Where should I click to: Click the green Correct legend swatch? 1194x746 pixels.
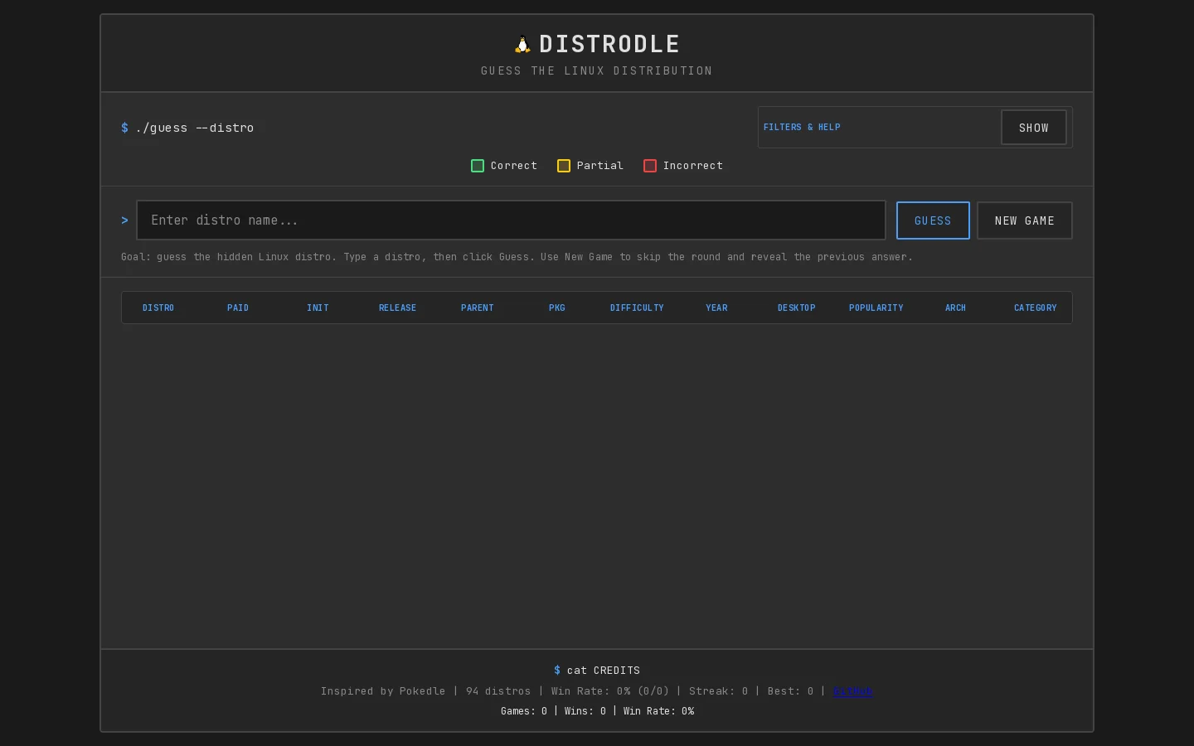click(x=478, y=166)
